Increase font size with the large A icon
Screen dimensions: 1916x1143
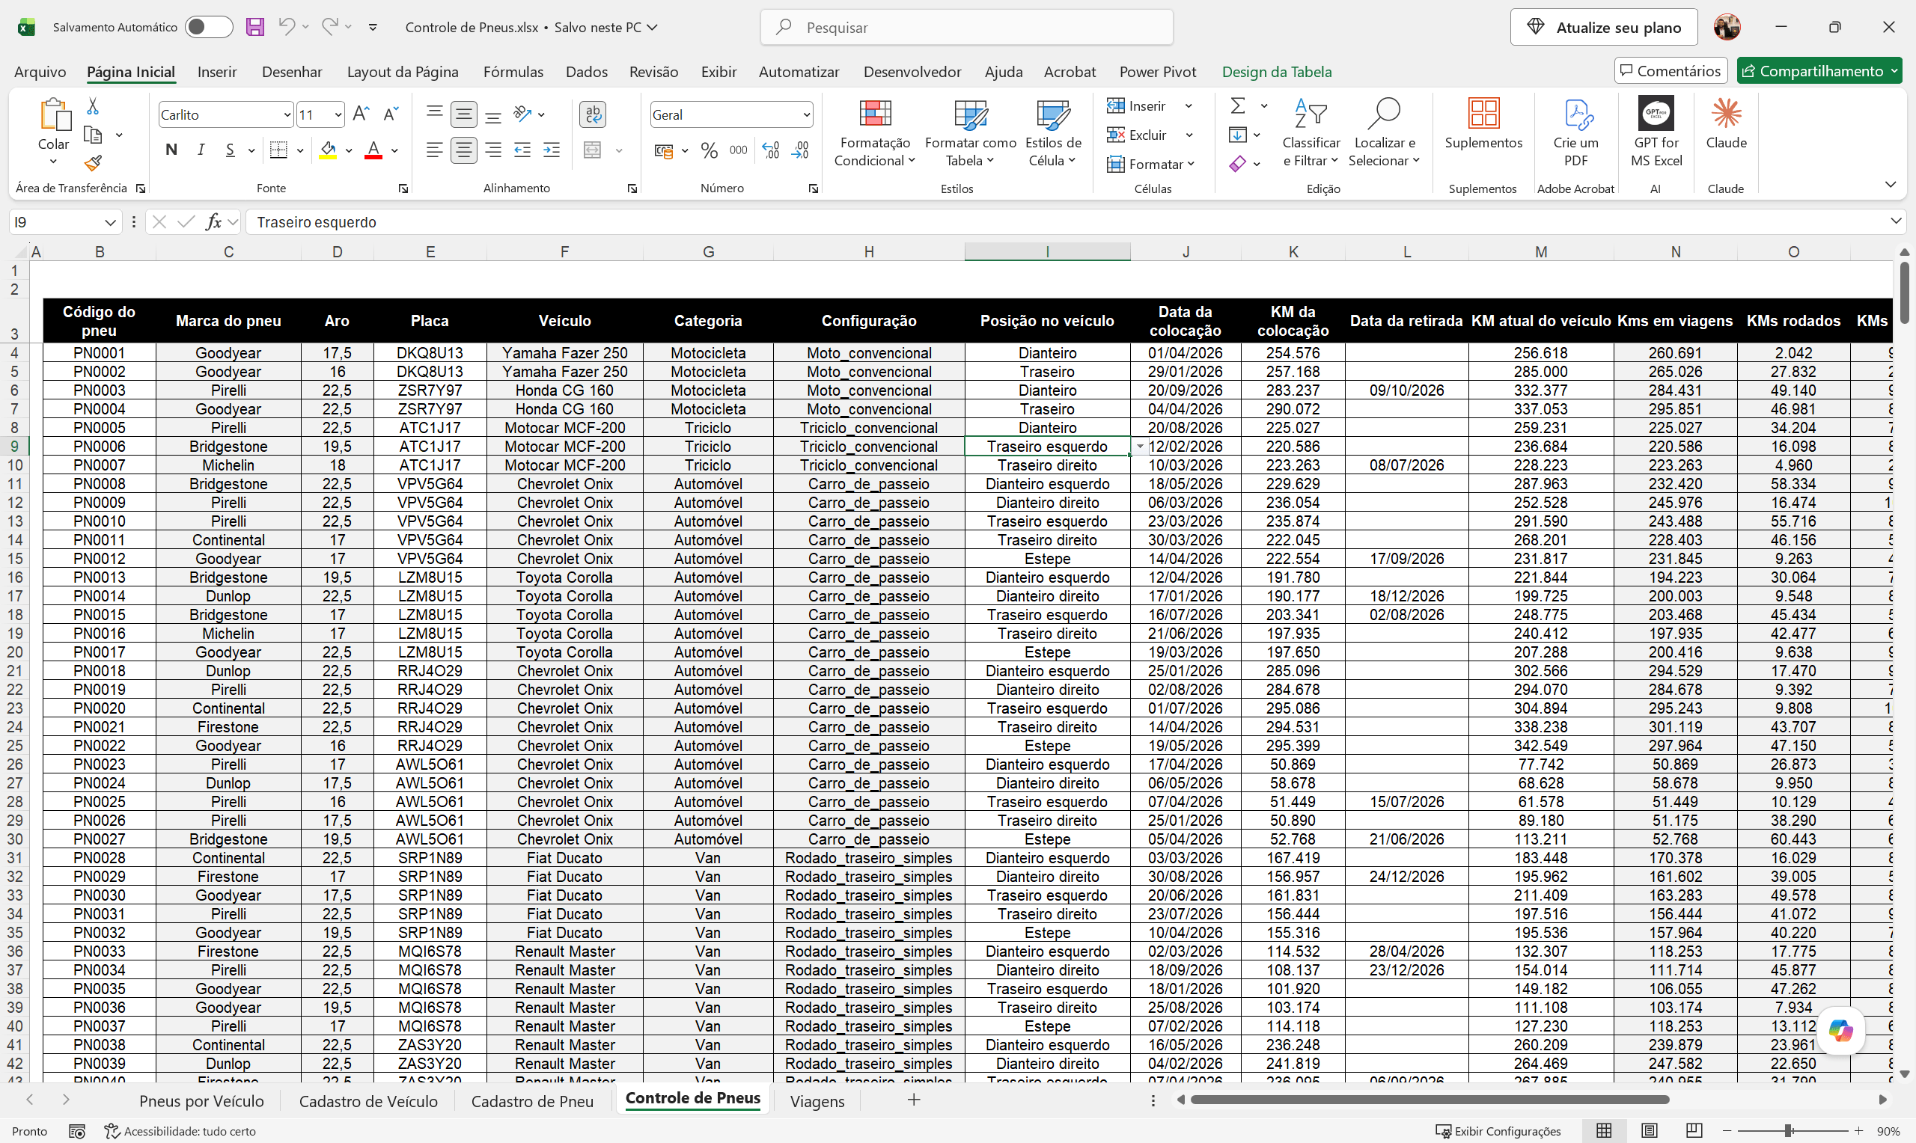coord(361,114)
